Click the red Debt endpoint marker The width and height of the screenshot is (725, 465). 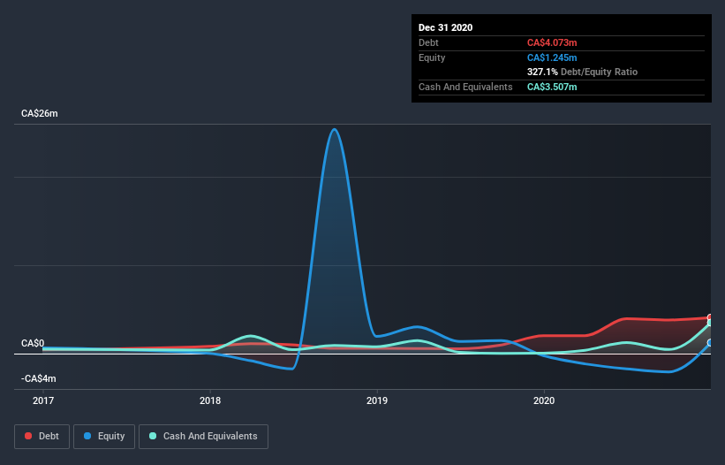pyautogui.click(x=710, y=317)
